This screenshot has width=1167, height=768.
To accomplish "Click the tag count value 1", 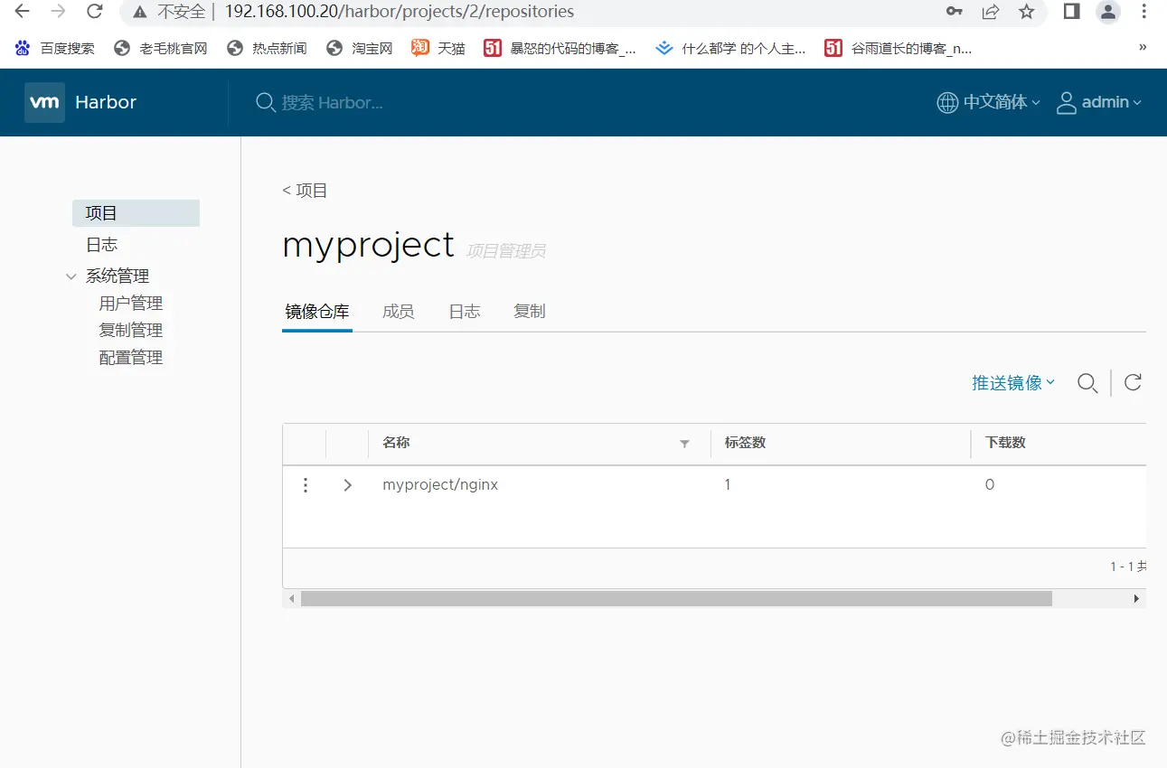I will tap(728, 485).
